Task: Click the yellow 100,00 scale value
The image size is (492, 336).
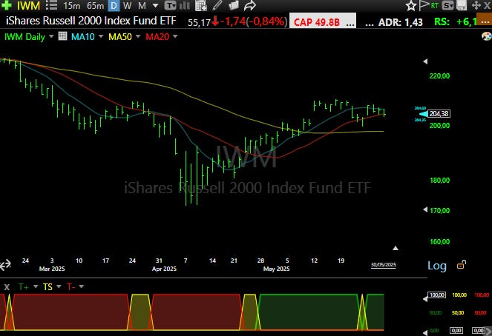Action: [459, 295]
